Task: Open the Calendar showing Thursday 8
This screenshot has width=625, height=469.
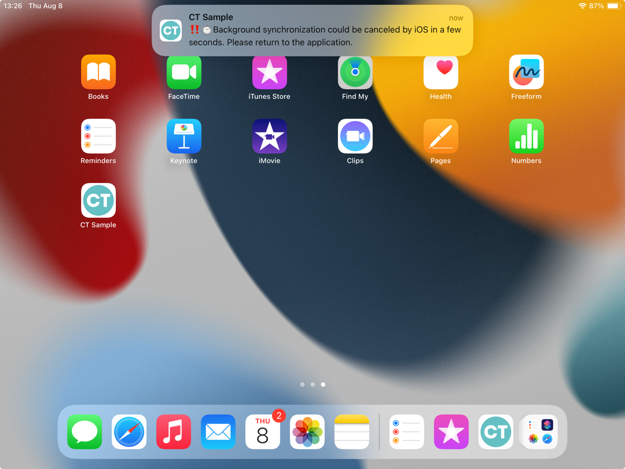Action: coord(263,431)
